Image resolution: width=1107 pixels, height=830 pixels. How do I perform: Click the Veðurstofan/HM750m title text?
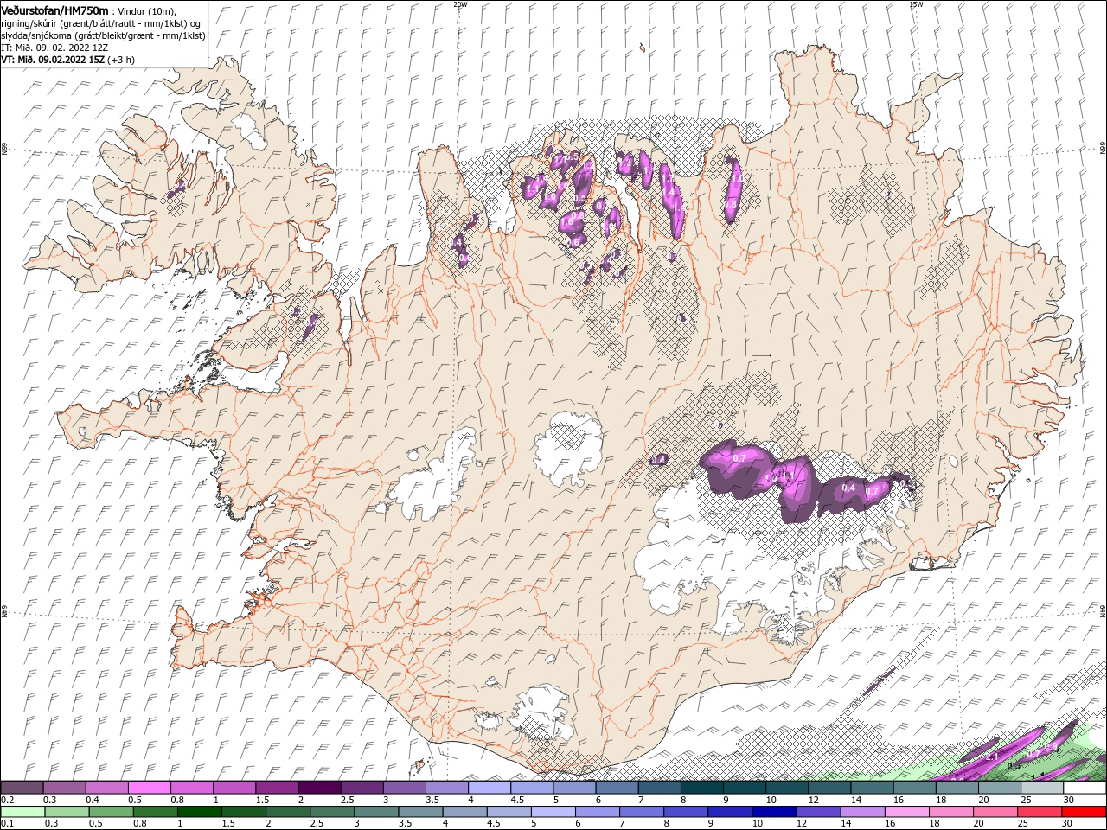tap(54, 10)
